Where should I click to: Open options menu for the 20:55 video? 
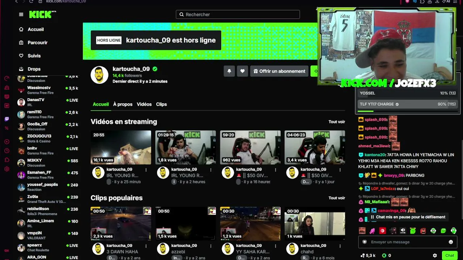tap(146, 170)
